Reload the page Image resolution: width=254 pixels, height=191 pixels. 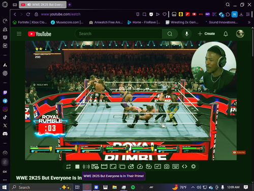28,14
